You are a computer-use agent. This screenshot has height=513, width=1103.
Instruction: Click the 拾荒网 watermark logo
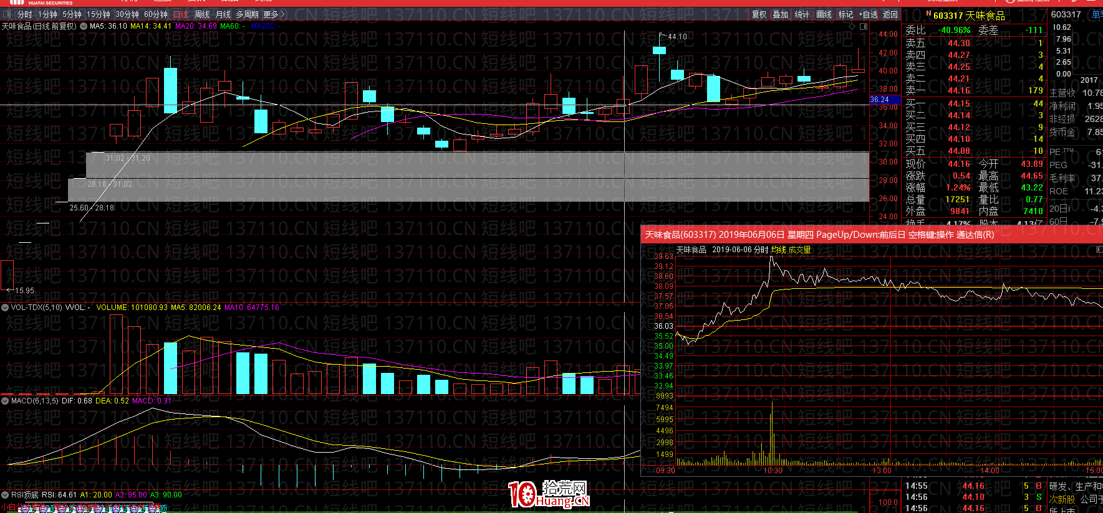click(549, 494)
